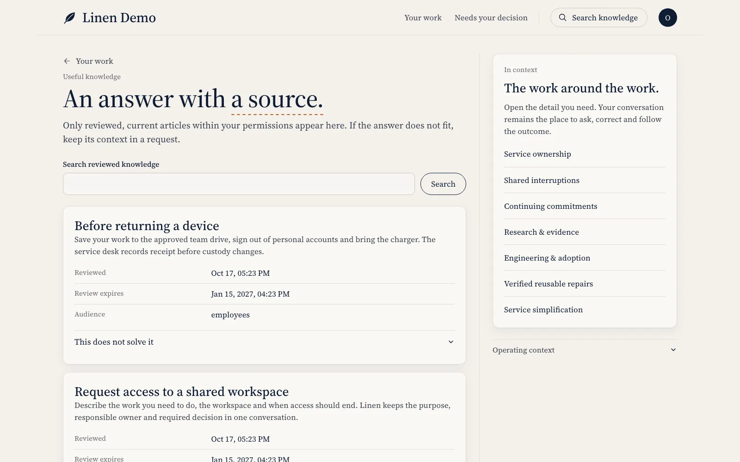Click the Linen Demo title
The height and width of the screenshot is (462, 740).
[x=119, y=18]
